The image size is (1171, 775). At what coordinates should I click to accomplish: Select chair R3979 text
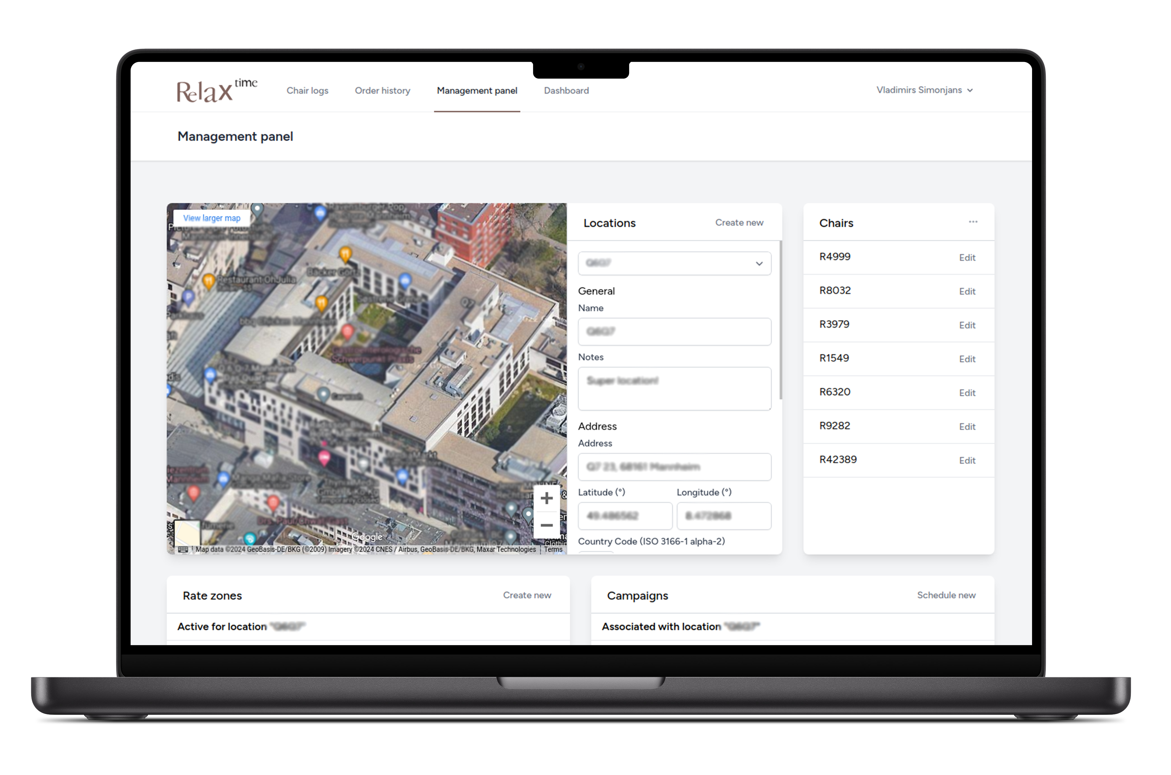click(x=834, y=324)
